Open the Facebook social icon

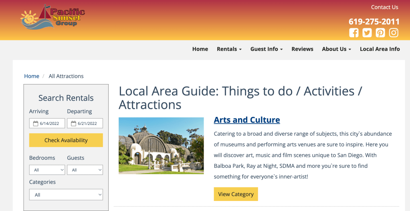[x=354, y=33]
